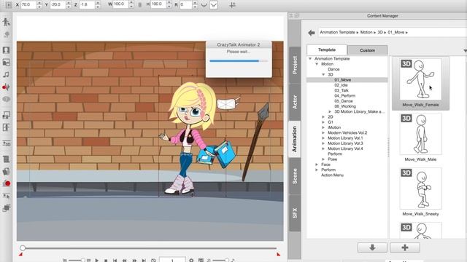Screen dimensions: 467x262
Task: Toggle the loop playback icon
Action: click(x=153, y=261)
